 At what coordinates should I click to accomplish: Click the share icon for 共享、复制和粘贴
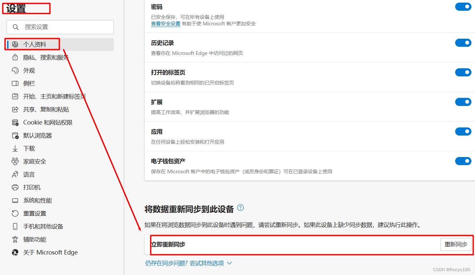pos(15,110)
